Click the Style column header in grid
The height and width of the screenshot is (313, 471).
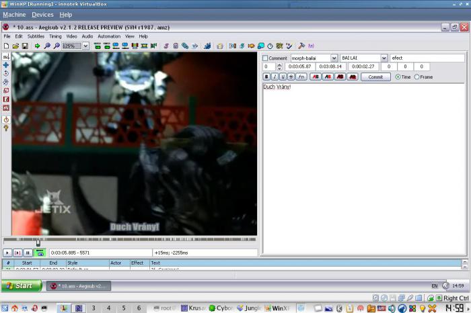[x=87, y=263]
